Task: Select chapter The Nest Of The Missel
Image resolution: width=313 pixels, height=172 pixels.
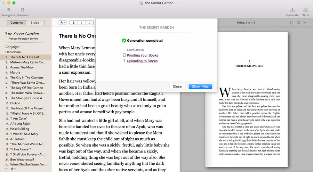Action: [x=25, y=108]
